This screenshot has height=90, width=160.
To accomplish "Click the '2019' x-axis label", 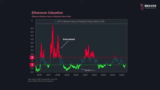I will pyautogui.click(x=67, y=75).
